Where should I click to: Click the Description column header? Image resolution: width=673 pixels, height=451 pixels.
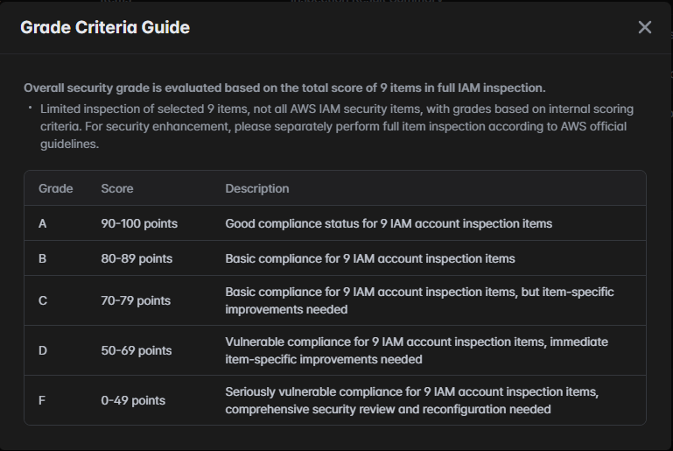[256, 188]
